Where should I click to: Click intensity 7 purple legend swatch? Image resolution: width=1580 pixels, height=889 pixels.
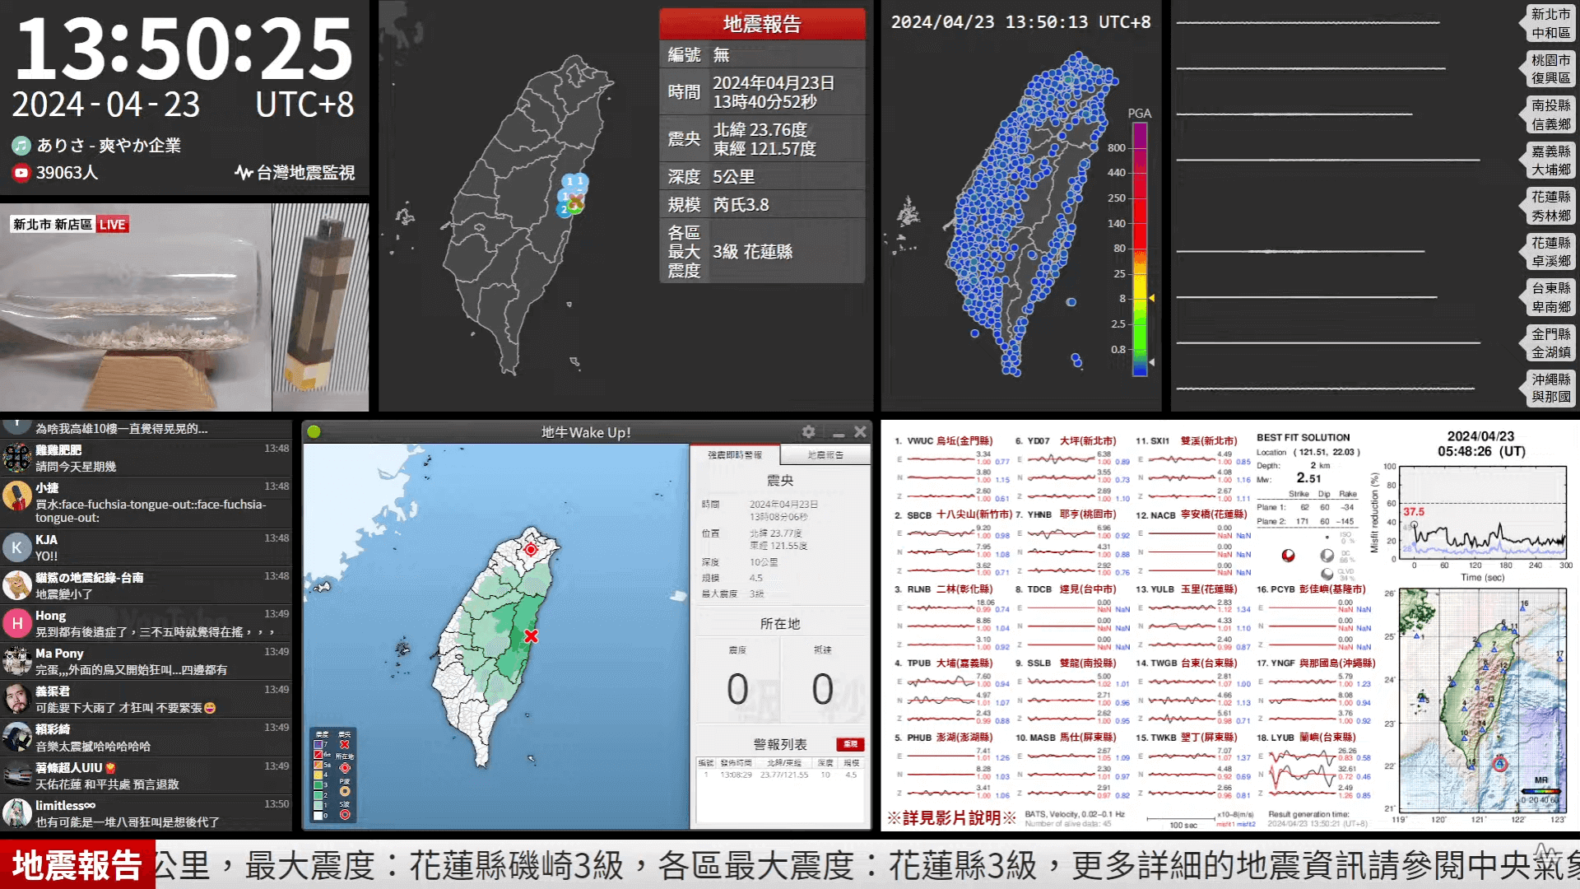(318, 744)
